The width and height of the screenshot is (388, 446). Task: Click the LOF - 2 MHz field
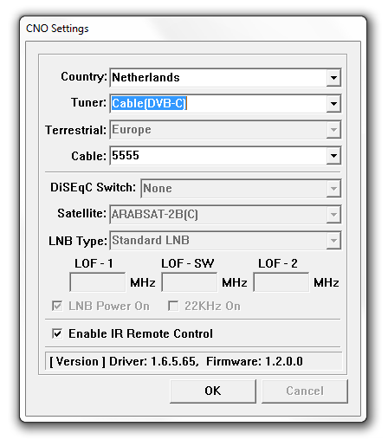click(281, 282)
